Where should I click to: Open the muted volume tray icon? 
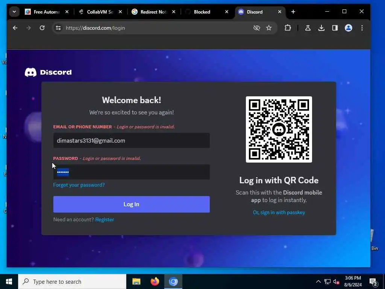336,281
